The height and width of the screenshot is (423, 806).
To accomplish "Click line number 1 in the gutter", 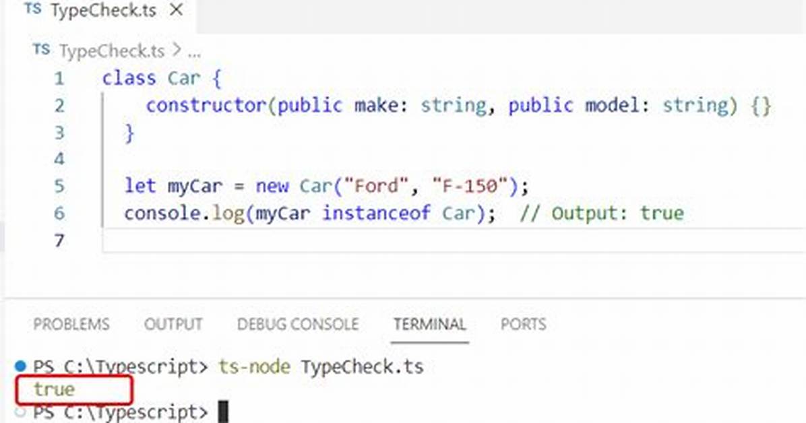I will click(59, 79).
